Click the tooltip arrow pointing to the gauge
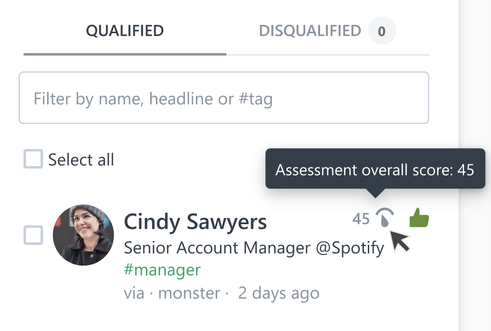The image size is (491, 331). point(375,193)
